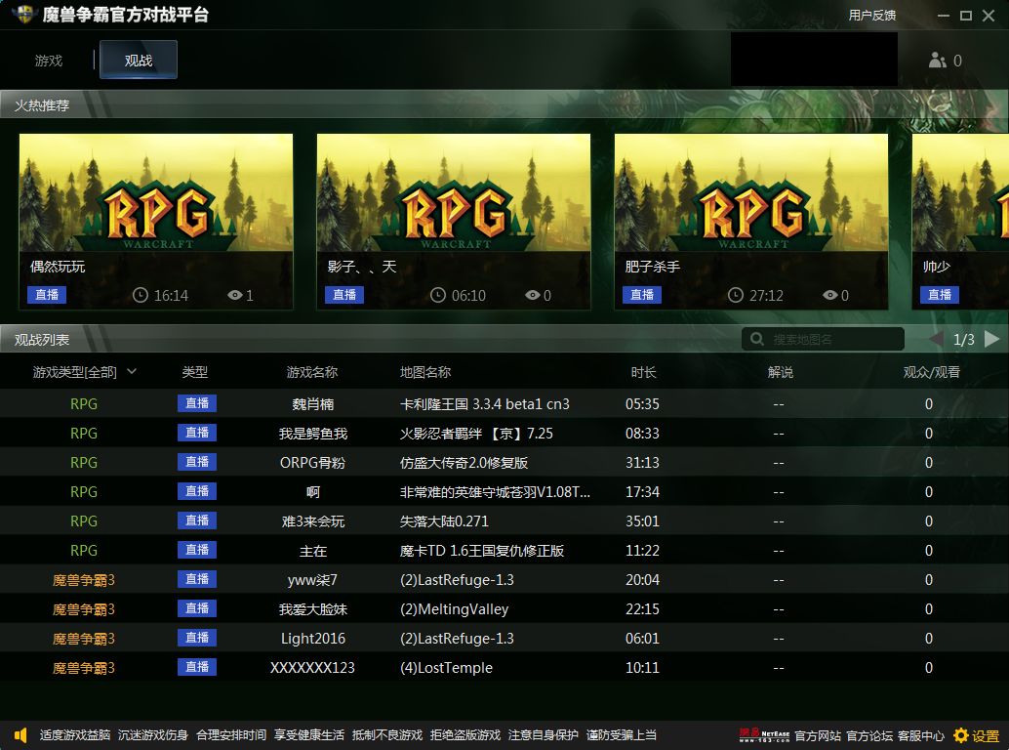The height and width of the screenshot is (750, 1009).
Task: Go to next page of watch list
Action: tap(991, 339)
